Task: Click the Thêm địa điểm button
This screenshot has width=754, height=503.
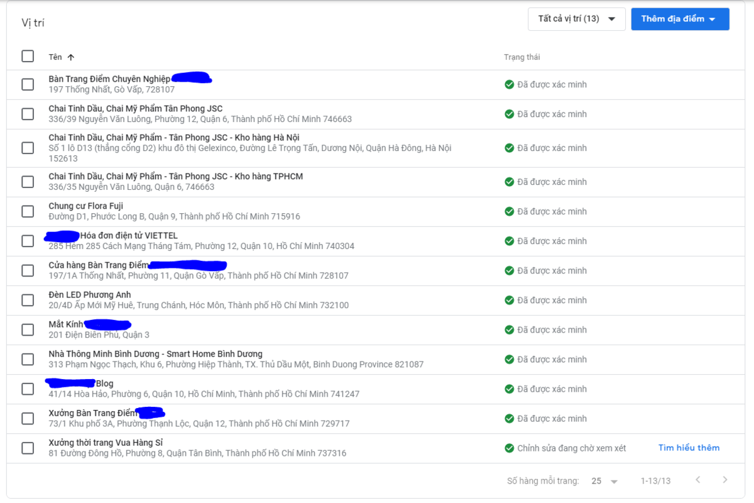Action: click(680, 19)
